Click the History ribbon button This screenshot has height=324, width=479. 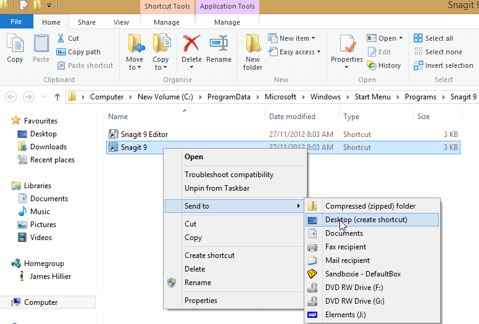[384, 65]
